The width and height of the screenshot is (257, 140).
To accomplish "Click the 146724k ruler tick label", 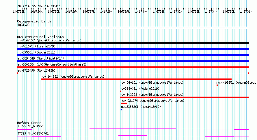I will tap(36, 11).
